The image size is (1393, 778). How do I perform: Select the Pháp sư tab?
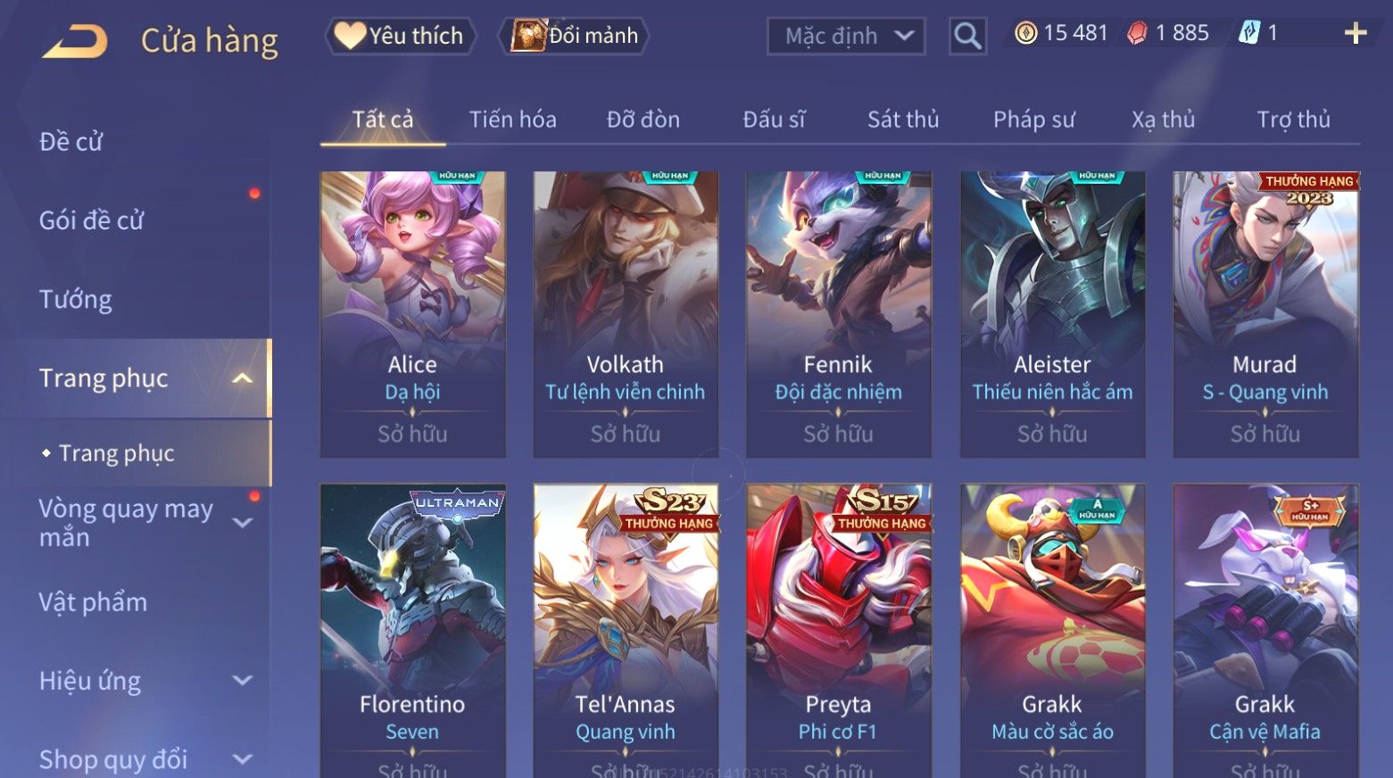coord(1033,120)
